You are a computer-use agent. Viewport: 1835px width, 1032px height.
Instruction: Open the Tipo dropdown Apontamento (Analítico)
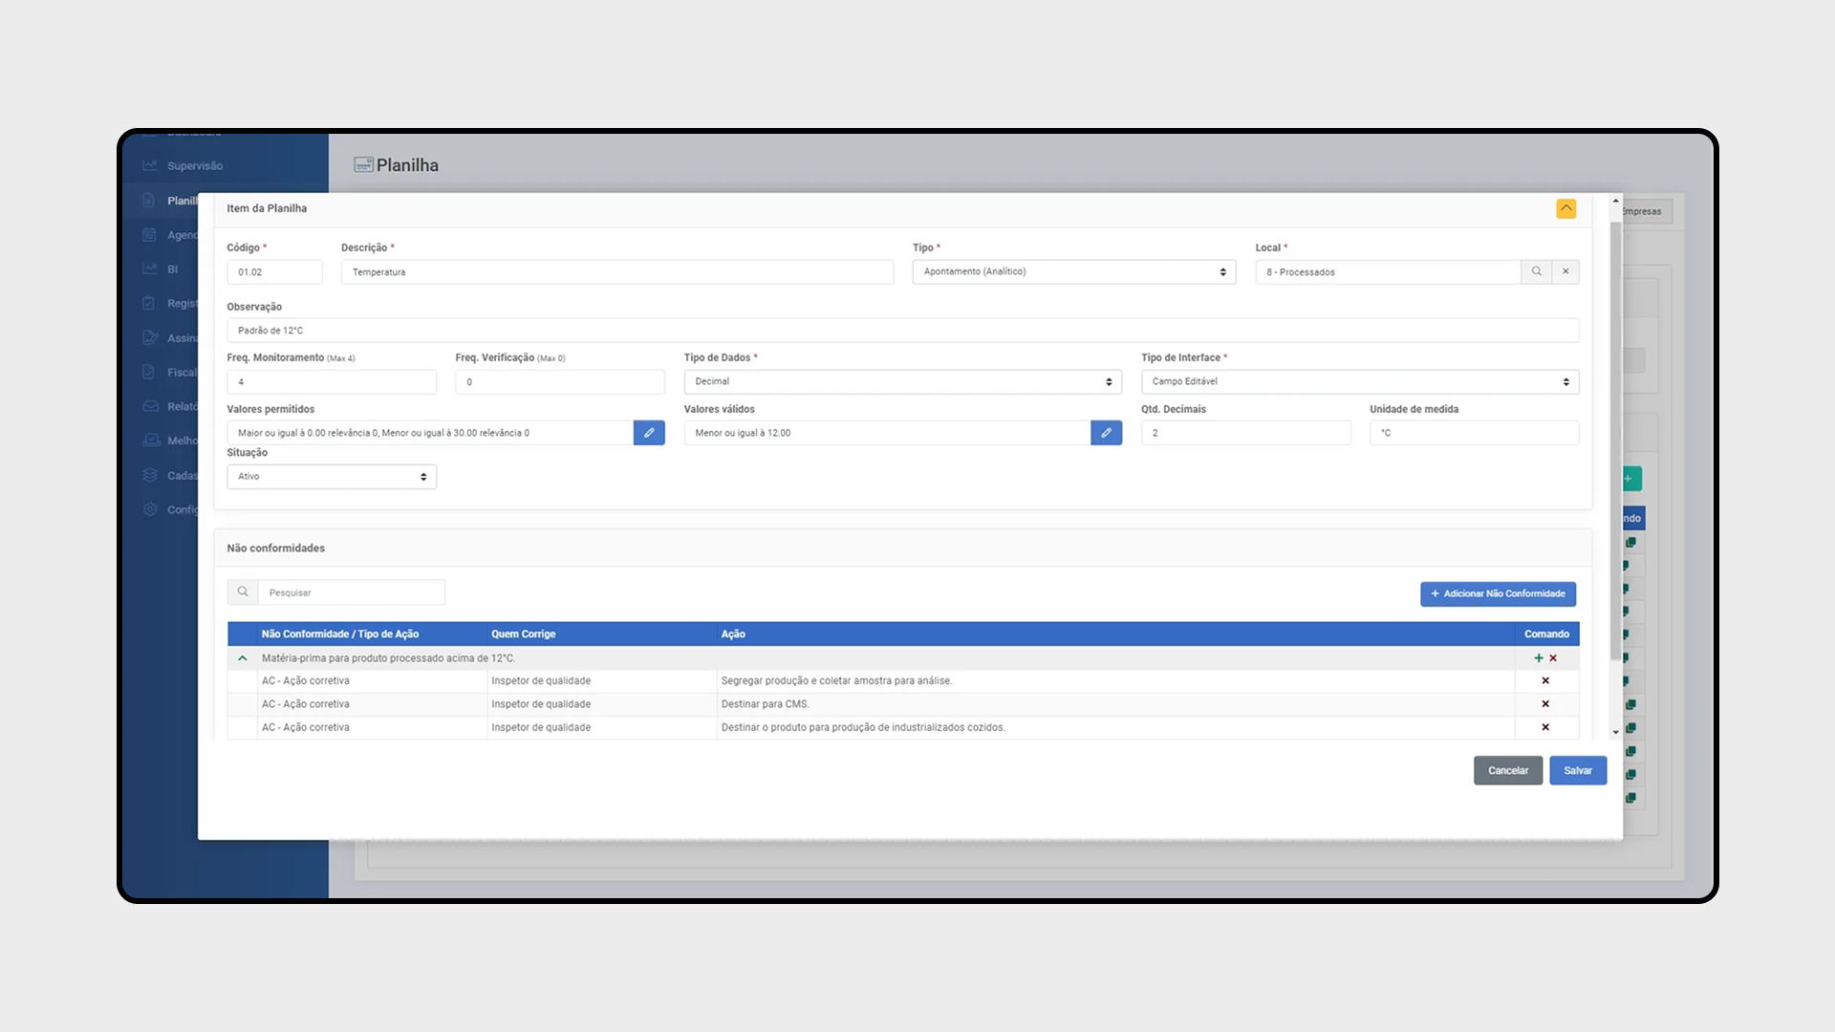[1074, 272]
